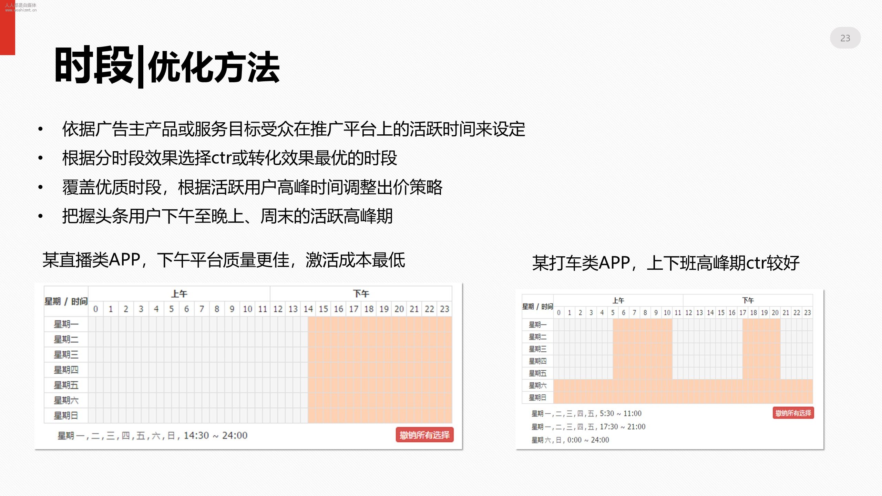Click hour 14 header in left schedule
The image size is (882, 496).
[308, 309]
